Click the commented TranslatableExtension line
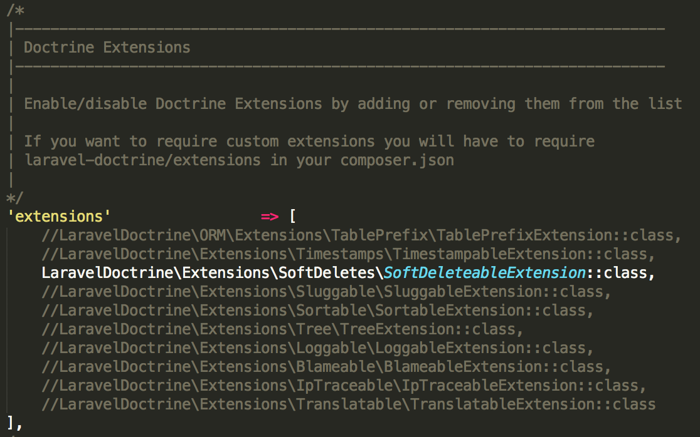Viewport: 700px width, 437px height. (x=348, y=404)
